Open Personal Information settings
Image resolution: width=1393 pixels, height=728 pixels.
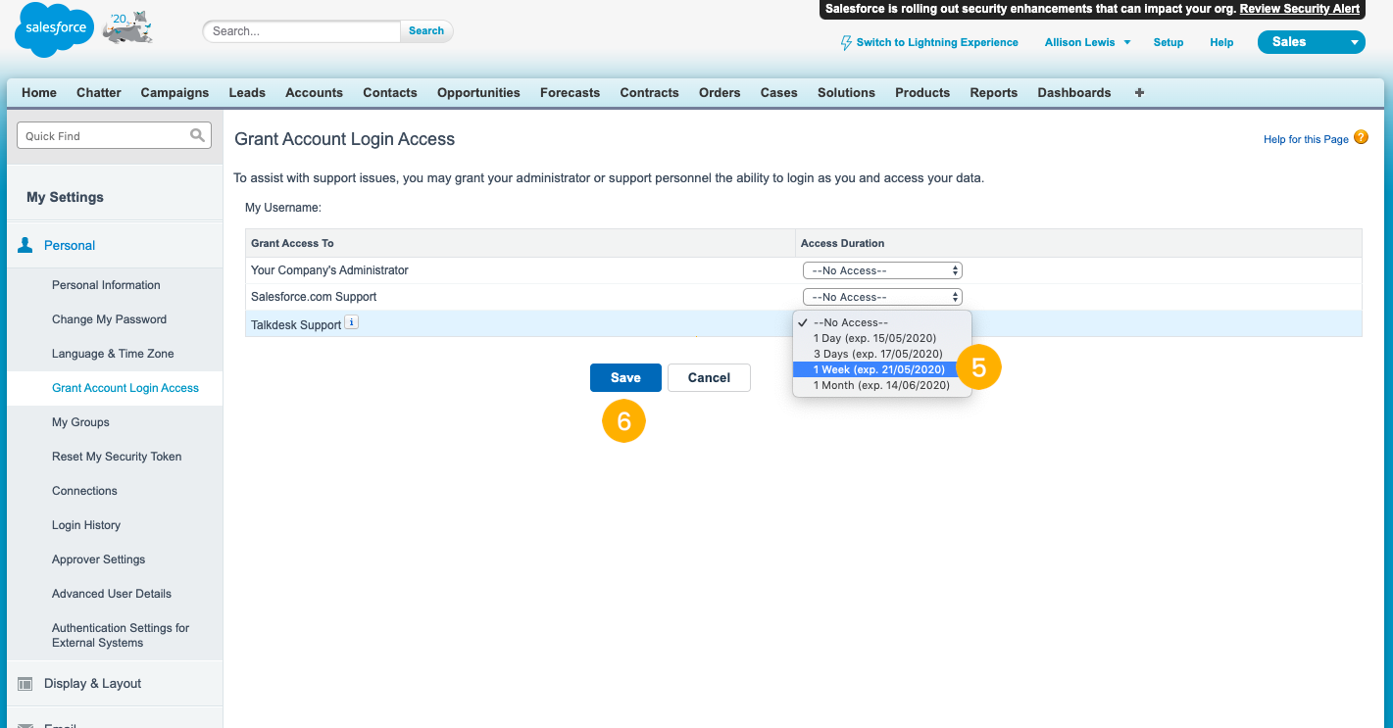[106, 285]
